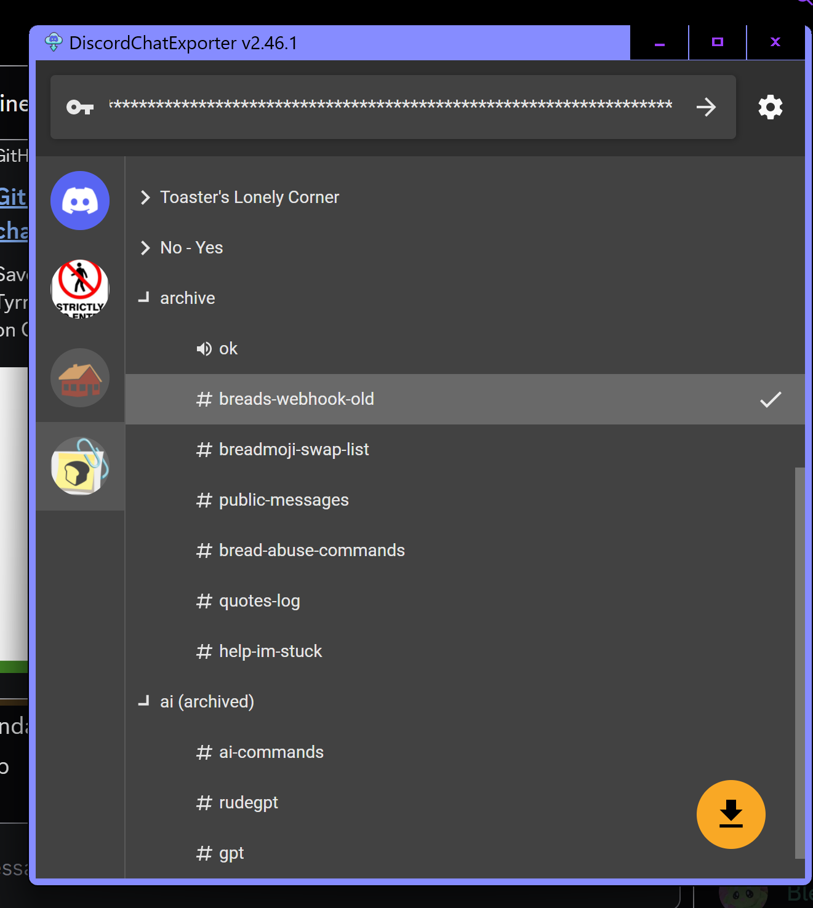The width and height of the screenshot is (813, 908).
Task: Click the key icon beside token field
Action: tap(80, 108)
